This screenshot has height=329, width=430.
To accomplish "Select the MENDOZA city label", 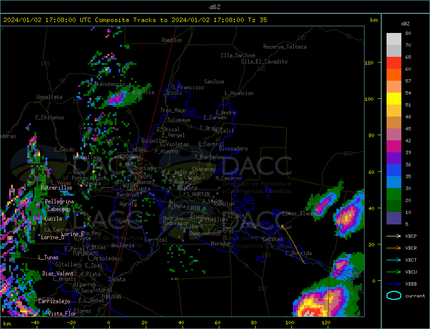I will tap(128, 157).
